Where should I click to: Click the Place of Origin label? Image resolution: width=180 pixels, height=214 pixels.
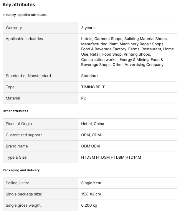click(x=19, y=124)
